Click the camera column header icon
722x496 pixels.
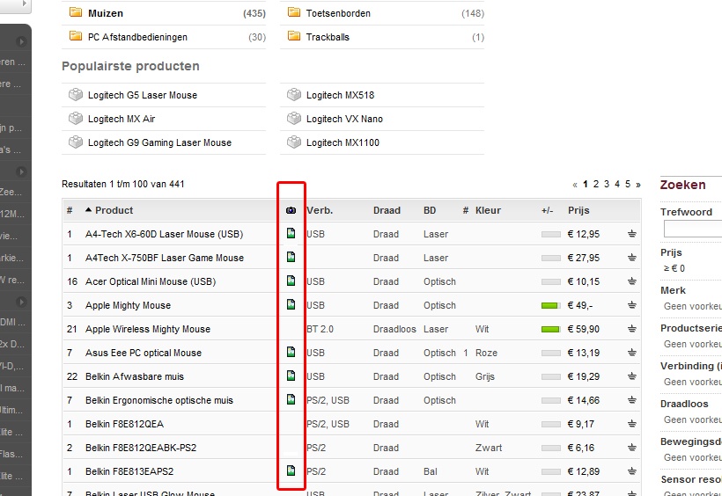(x=291, y=210)
